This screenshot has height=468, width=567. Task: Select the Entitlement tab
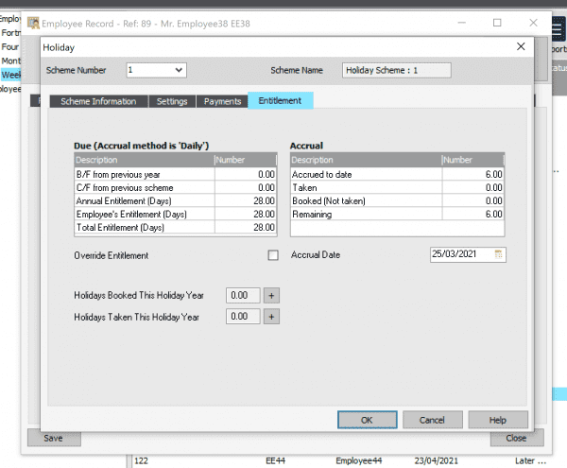tap(281, 100)
